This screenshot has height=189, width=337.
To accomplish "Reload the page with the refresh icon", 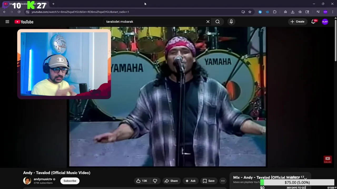I will (x=19, y=12).
